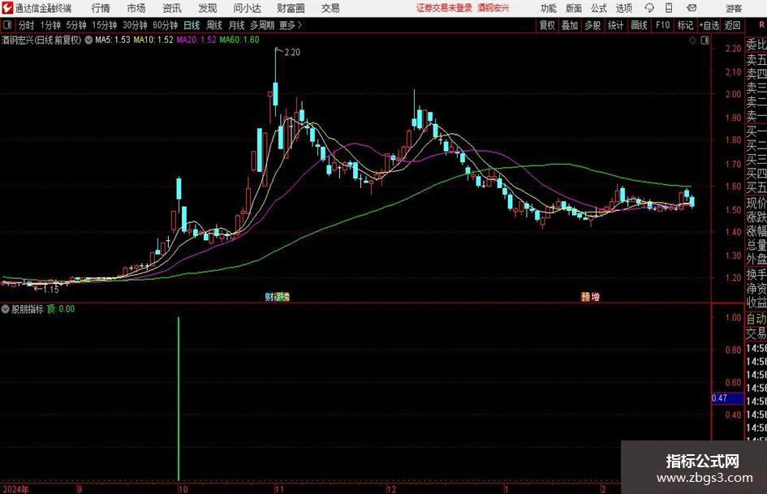Viewport: 767px width, 494px height.
Task: Open the mobile phone icon in title bar
Action: click(x=669, y=8)
